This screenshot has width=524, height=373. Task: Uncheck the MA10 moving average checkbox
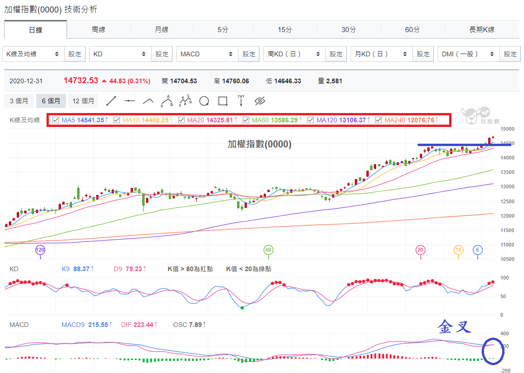pyautogui.click(x=117, y=120)
